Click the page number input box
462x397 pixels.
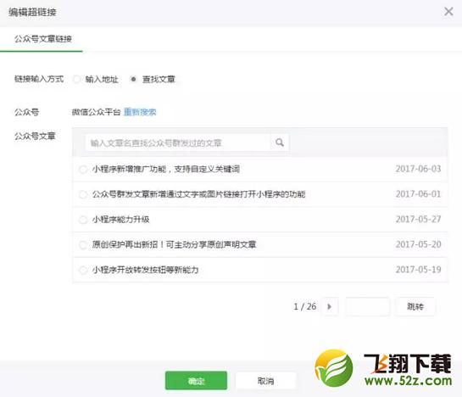coord(368,307)
